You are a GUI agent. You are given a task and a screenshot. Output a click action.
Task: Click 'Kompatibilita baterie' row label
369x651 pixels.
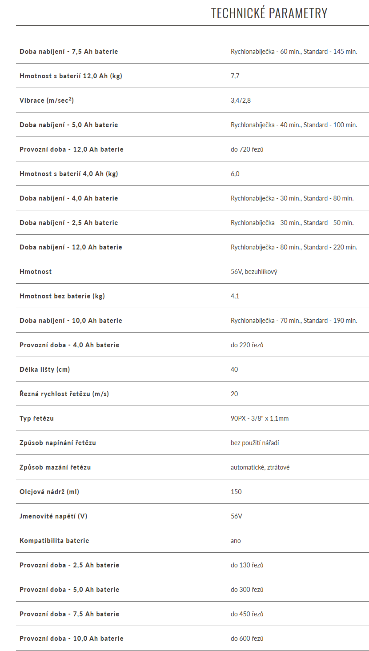54,541
